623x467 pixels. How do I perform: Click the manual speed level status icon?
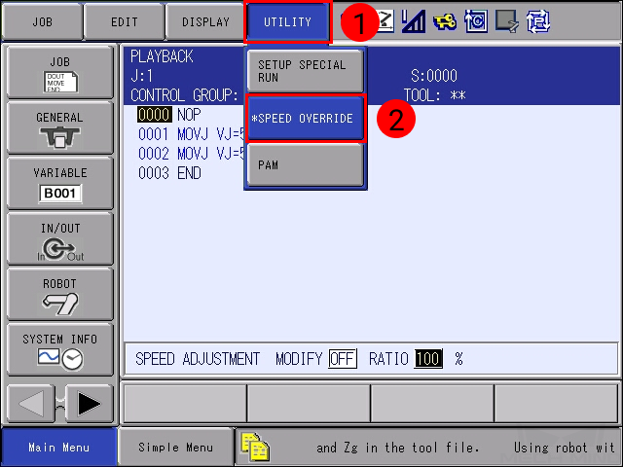click(x=413, y=21)
